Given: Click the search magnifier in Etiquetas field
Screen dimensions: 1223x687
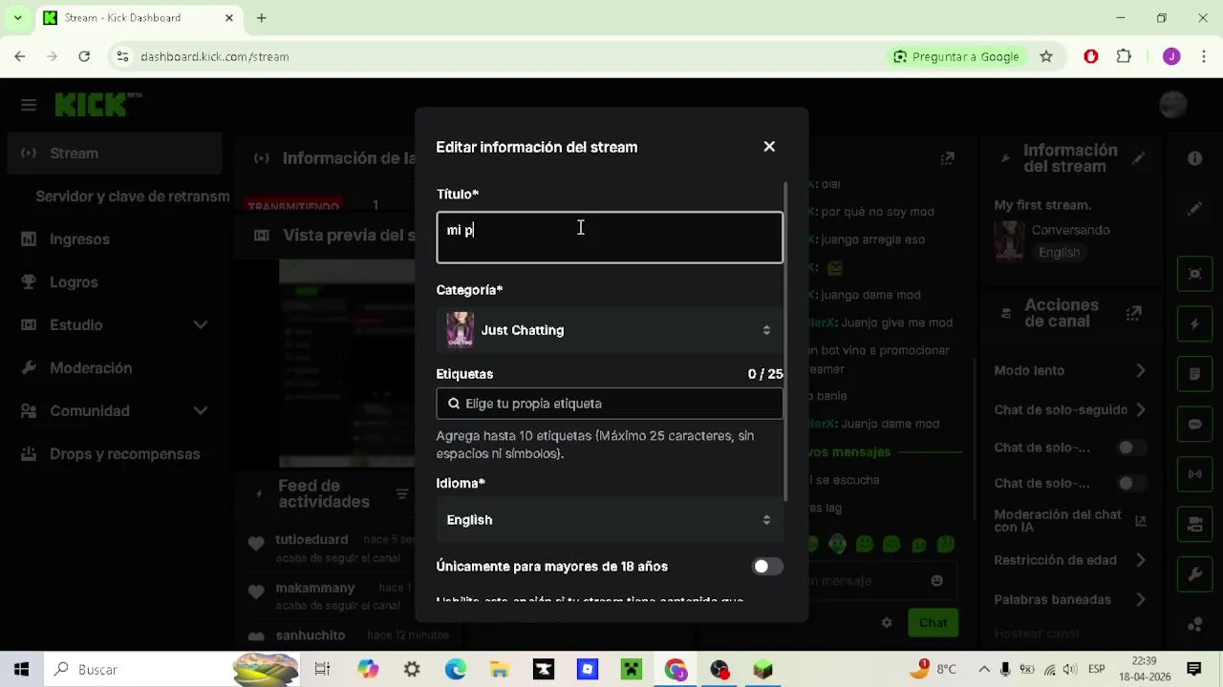Looking at the screenshot, I should 454,404.
